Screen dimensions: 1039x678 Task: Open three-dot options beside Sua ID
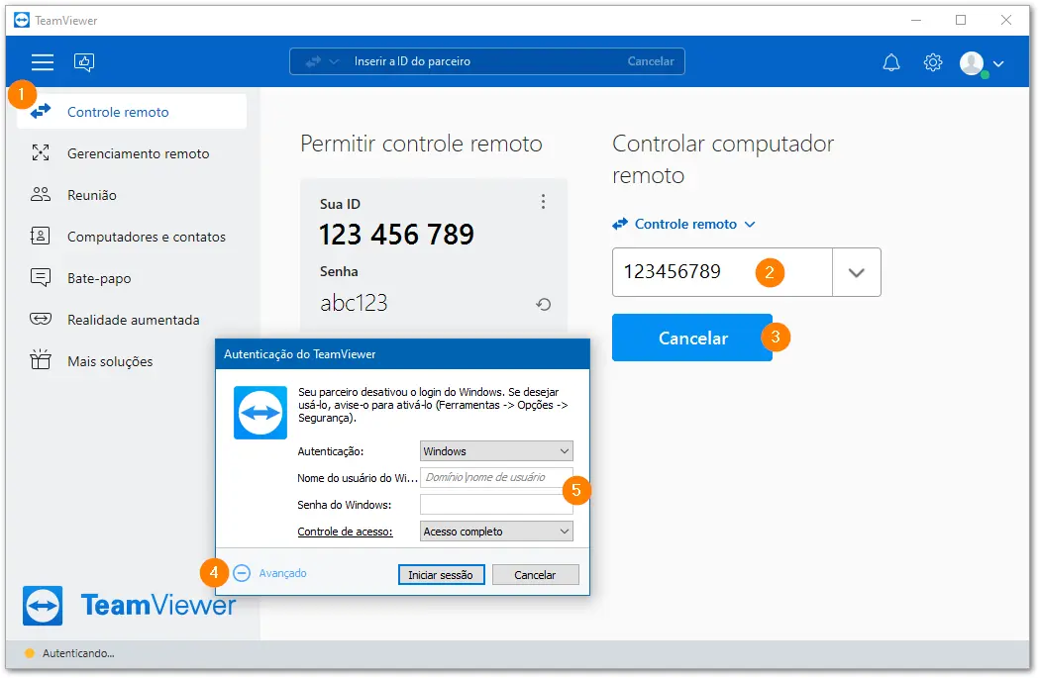coord(544,202)
